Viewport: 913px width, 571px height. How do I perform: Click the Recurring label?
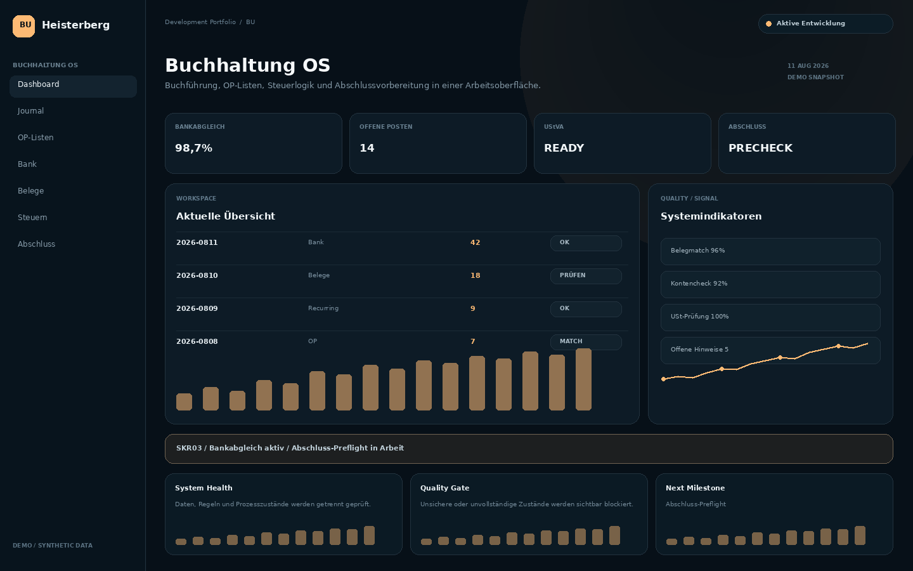[323, 308]
